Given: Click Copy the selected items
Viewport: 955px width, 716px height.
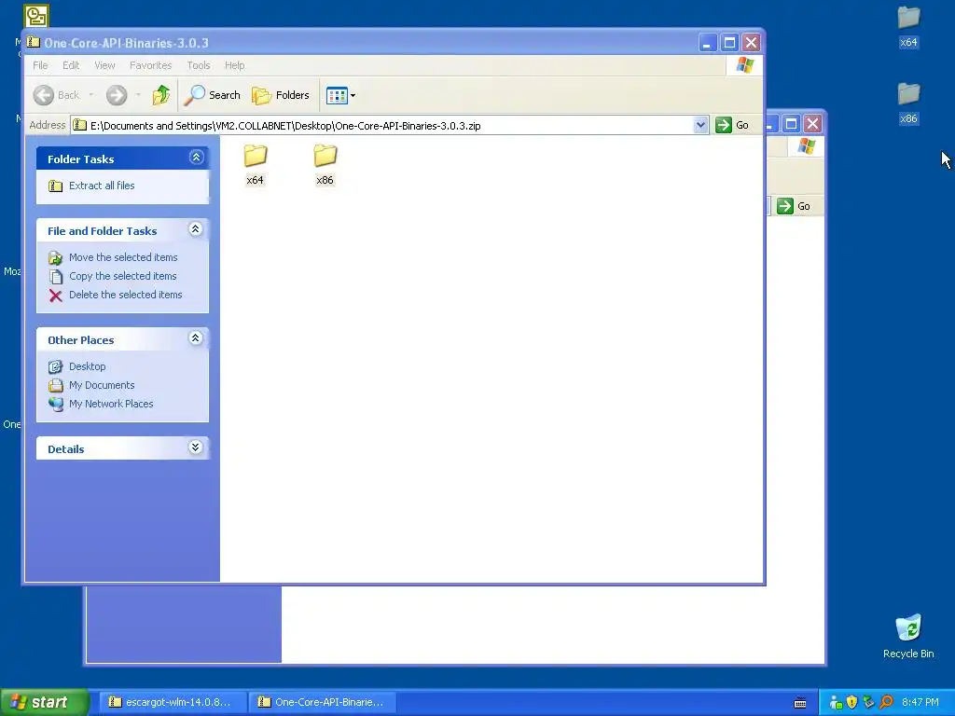Looking at the screenshot, I should point(122,276).
